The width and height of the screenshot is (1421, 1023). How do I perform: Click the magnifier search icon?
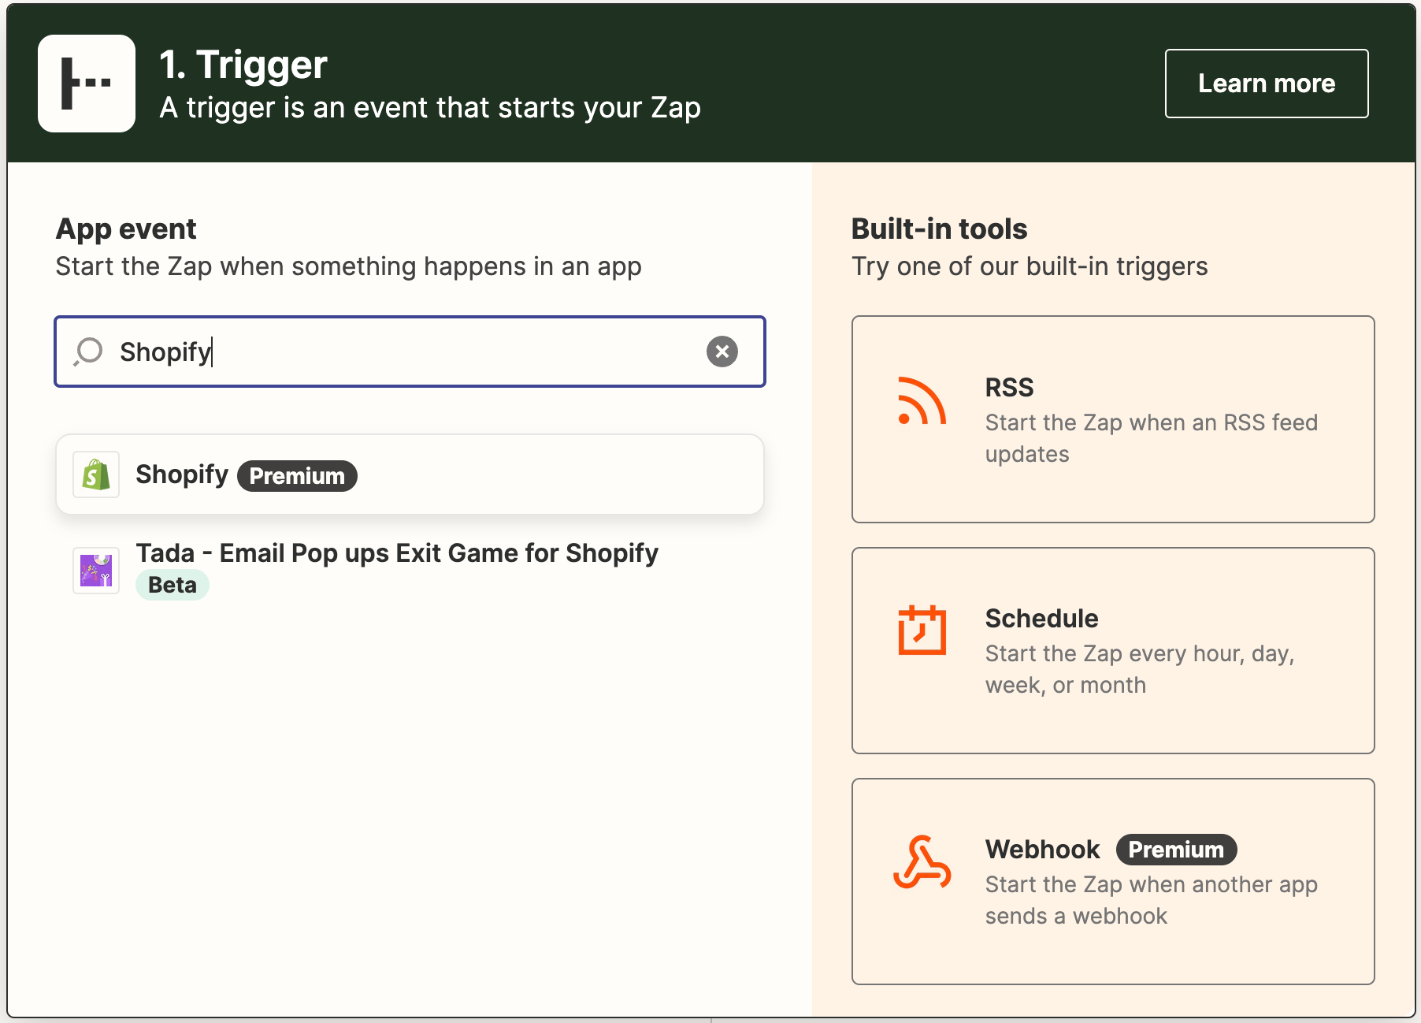point(89,352)
